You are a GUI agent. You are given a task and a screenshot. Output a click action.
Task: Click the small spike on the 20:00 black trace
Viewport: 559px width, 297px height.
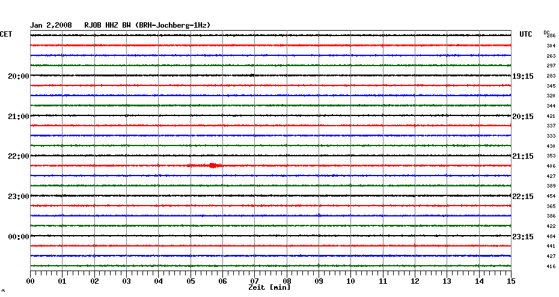click(252, 75)
